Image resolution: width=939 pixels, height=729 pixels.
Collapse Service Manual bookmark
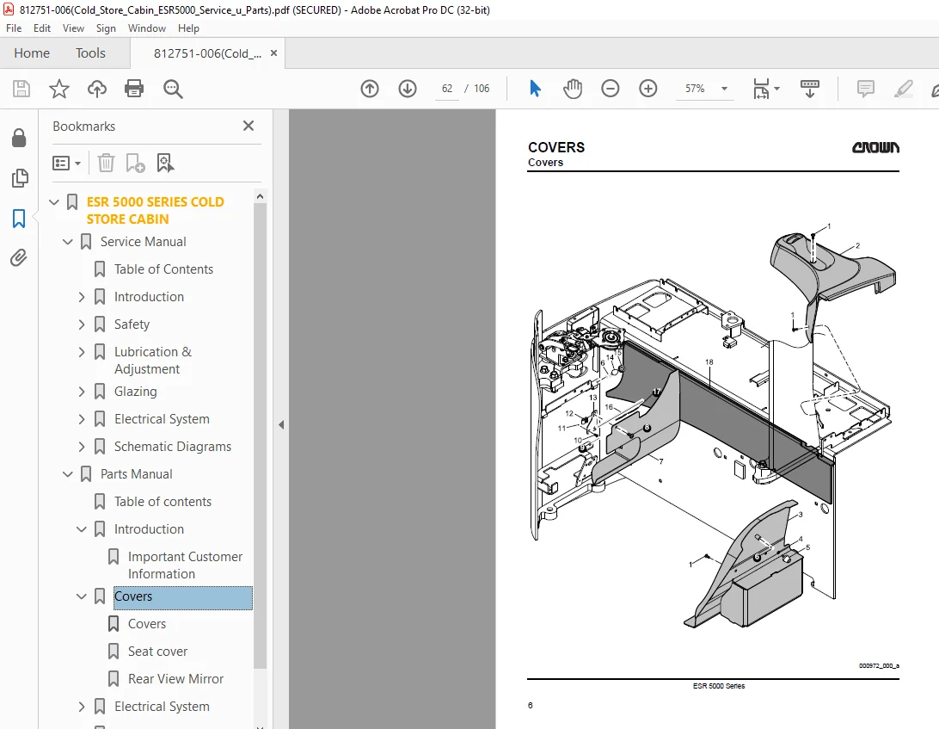pyautogui.click(x=68, y=242)
